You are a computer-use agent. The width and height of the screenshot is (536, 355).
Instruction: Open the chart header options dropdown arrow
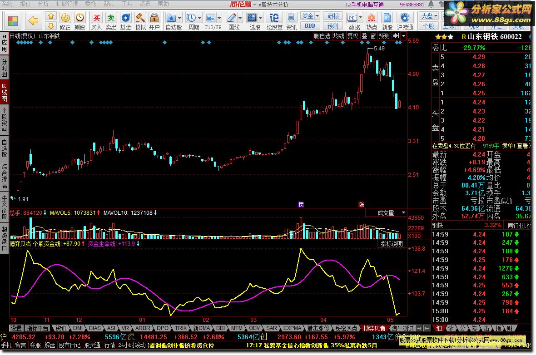(x=404, y=36)
